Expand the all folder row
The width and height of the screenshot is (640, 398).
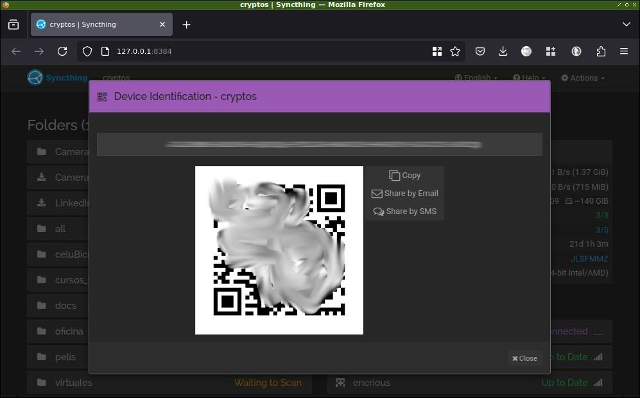pyautogui.click(x=58, y=229)
